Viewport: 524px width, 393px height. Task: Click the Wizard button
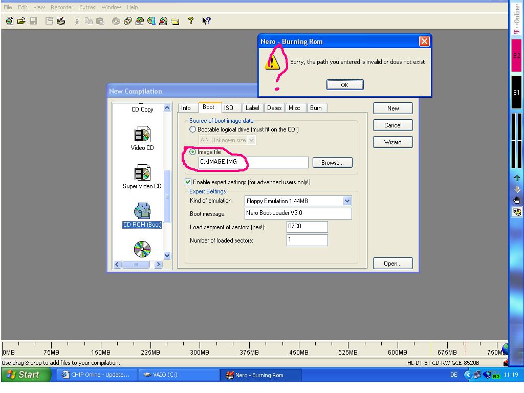pos(393,142)
